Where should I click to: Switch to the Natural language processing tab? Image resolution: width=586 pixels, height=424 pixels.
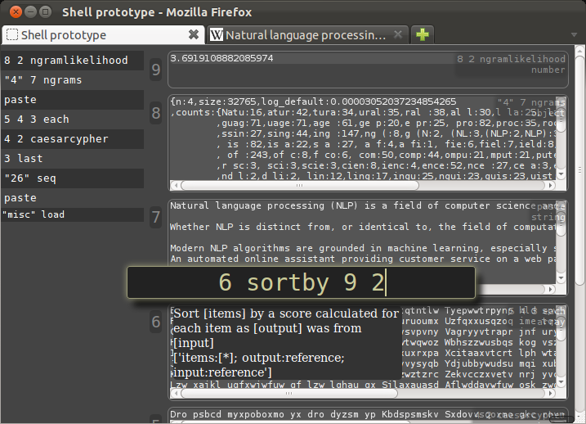[x=307, y=35]
